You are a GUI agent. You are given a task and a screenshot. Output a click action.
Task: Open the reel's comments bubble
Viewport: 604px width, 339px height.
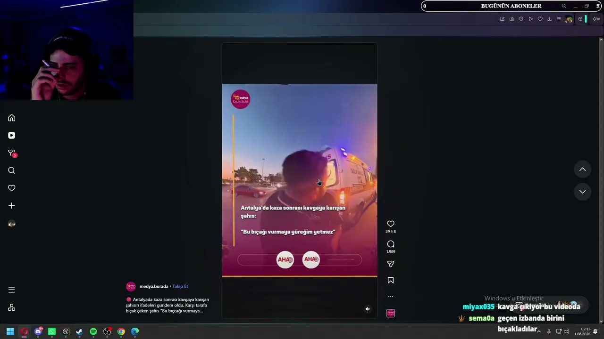pyautogui.click(x=391, y=244)
